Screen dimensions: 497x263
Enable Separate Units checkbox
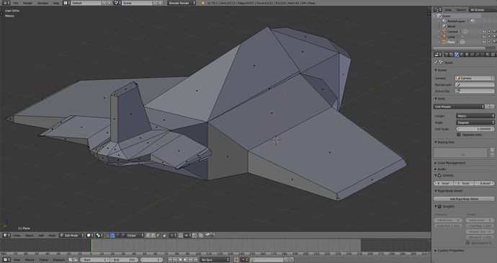click(459, 135)
